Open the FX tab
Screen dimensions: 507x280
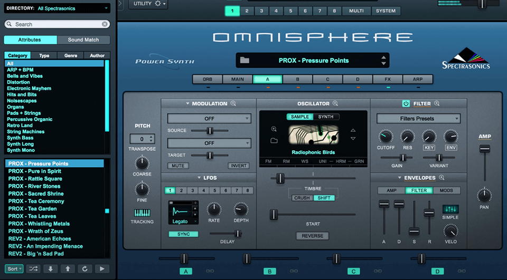pyautogui.click(x=388, y=79)
